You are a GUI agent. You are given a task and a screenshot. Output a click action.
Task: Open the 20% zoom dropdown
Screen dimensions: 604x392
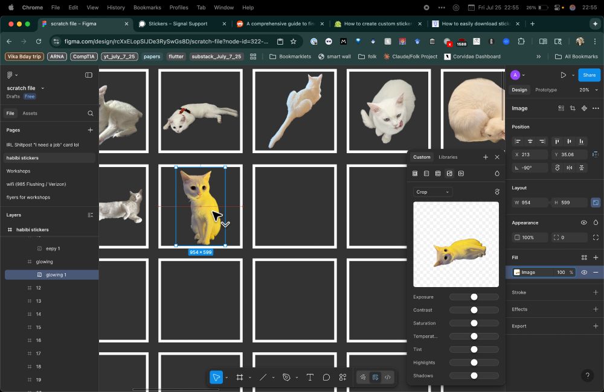click(x=588, y=90)
